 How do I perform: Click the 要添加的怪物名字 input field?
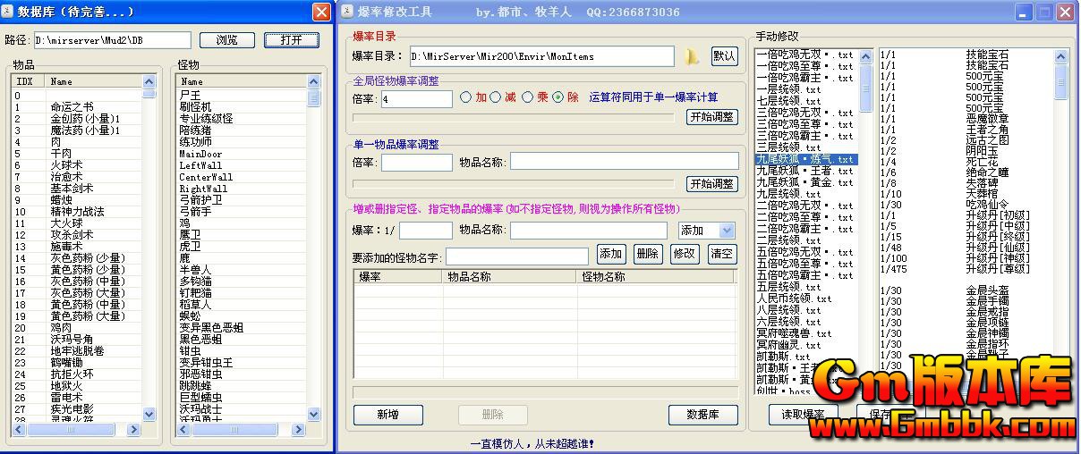click(x=516, y=257)
